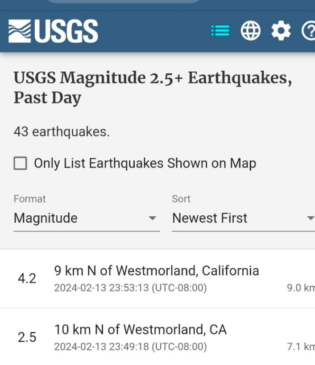315x365 pixels.
Task: Open the Magnitude format selector
Action: pos(87,218)
